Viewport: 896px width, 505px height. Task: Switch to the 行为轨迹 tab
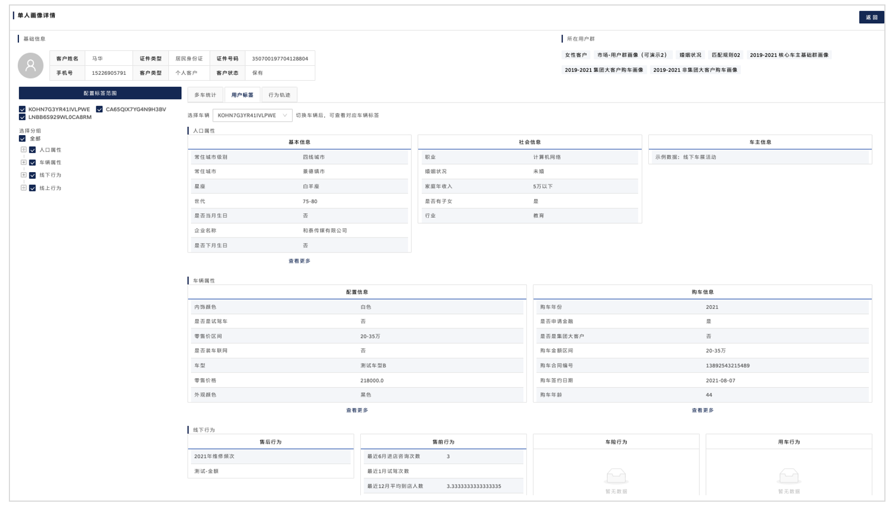[x=279, y=95]
